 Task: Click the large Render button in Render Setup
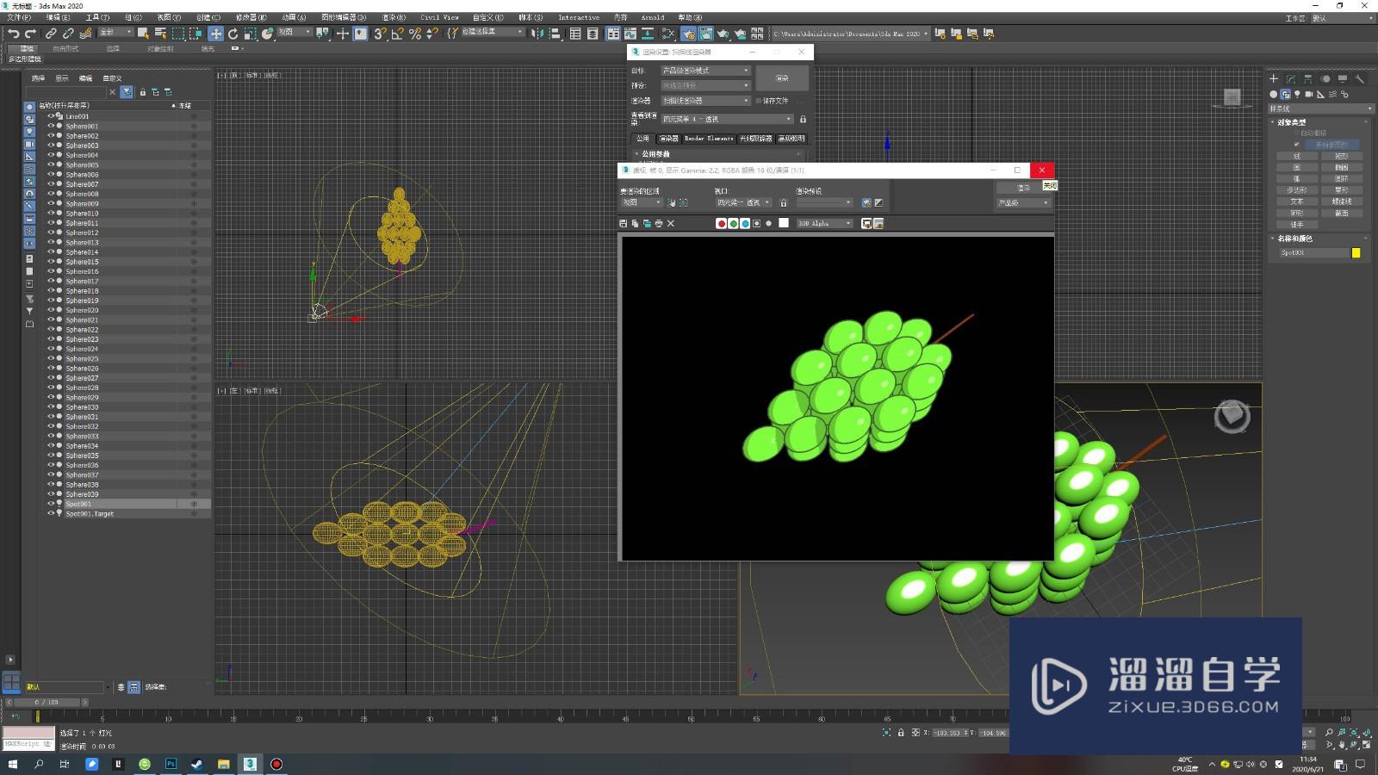(x=782, y=78)
